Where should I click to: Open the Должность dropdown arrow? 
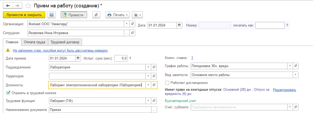(x=148, y=85)
